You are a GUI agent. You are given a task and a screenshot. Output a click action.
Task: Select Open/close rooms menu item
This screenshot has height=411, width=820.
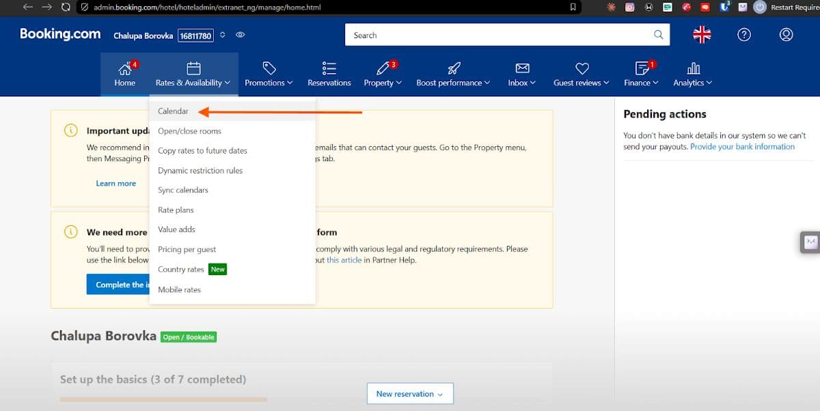232,131
